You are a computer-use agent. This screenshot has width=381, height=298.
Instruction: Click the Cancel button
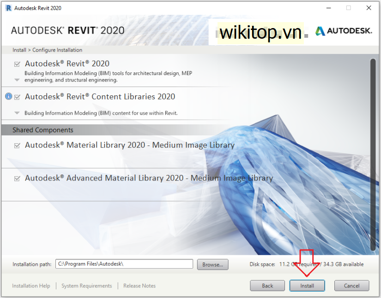[x=351, y=286]
